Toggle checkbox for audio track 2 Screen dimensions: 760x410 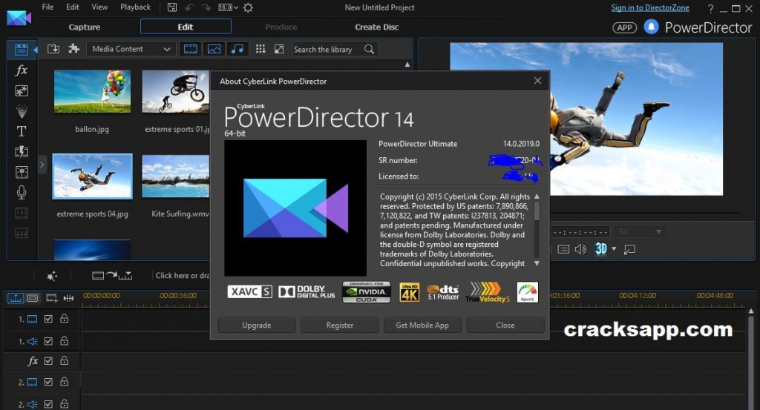(x=48, y=404)
